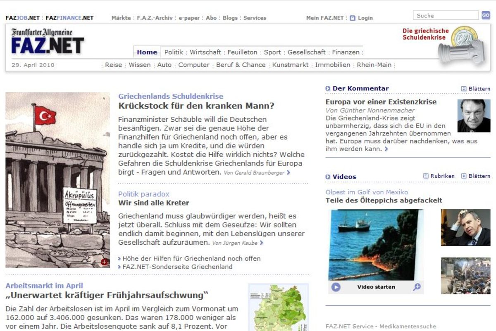This screenshot has width=496, height=331.
Task: Open video thumbnail of man holding head
Action: click(466, 227)
